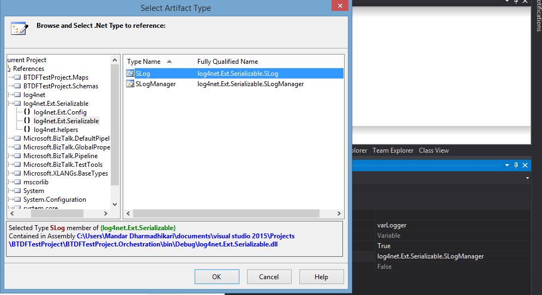Select the Current Project tree node
Image resolution: width=542 pixels, height=295 pixels.
pos(27,60)
